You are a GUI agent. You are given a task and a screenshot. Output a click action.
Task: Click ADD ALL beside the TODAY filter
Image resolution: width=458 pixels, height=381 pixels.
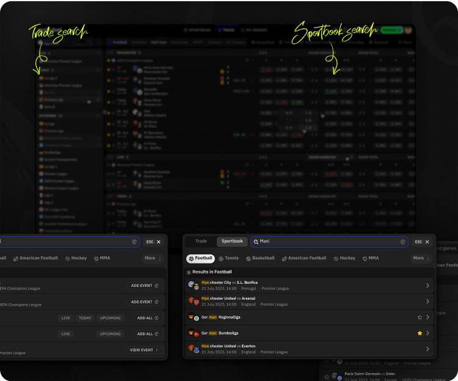148,318
